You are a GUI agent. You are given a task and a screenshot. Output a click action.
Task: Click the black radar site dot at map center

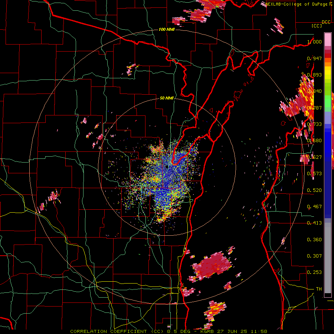click(x=167, y=167)
